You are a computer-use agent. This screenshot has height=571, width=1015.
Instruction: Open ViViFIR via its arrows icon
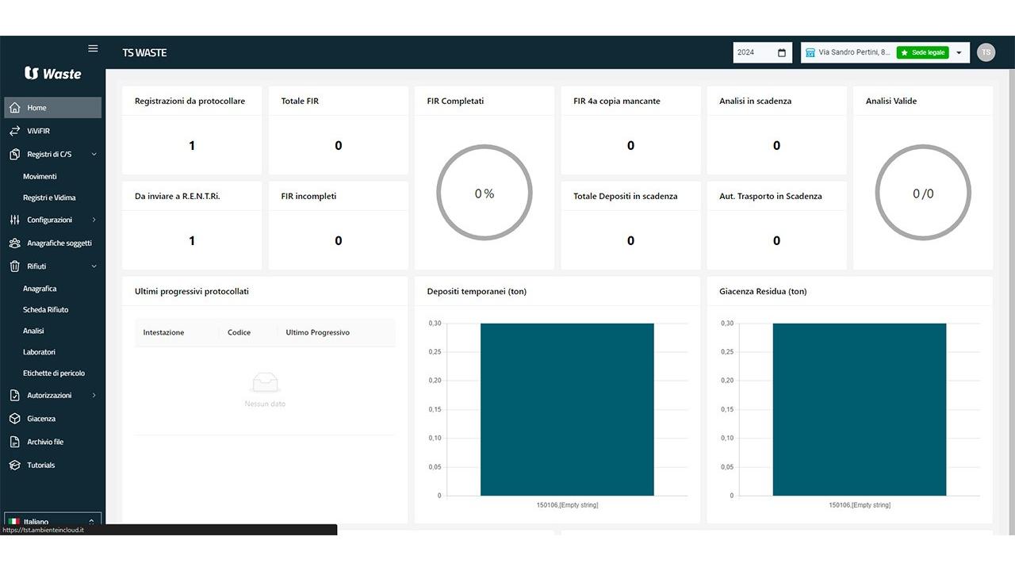point(14,131)
